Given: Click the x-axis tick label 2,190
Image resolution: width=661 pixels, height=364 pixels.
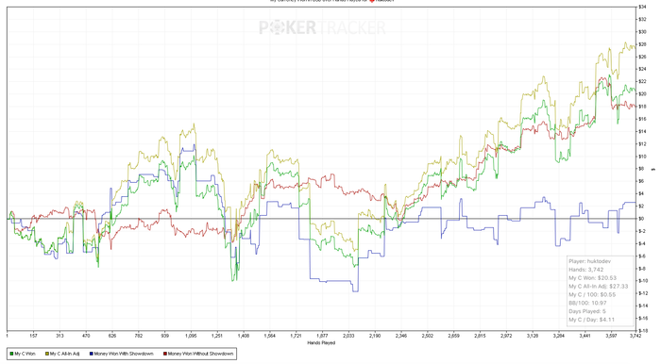Looking at the screenshot, I should [x=375, y=336].
